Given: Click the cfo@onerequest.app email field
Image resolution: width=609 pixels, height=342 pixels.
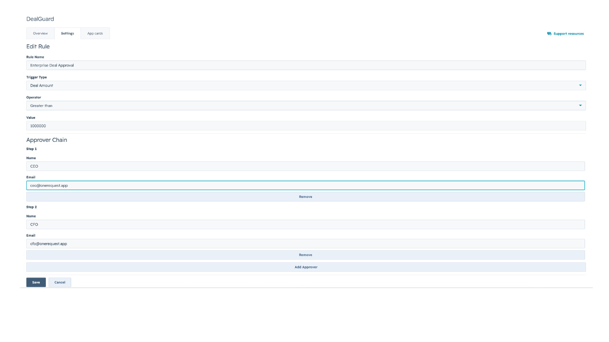Looking at the screenshot, I should pos(305,244).
